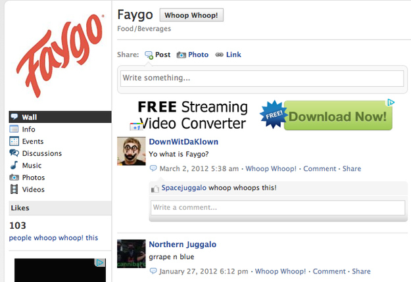Viewport: 411px width, 282px height.
Task: Click the Info page icon
Action: tap(14, 129)
